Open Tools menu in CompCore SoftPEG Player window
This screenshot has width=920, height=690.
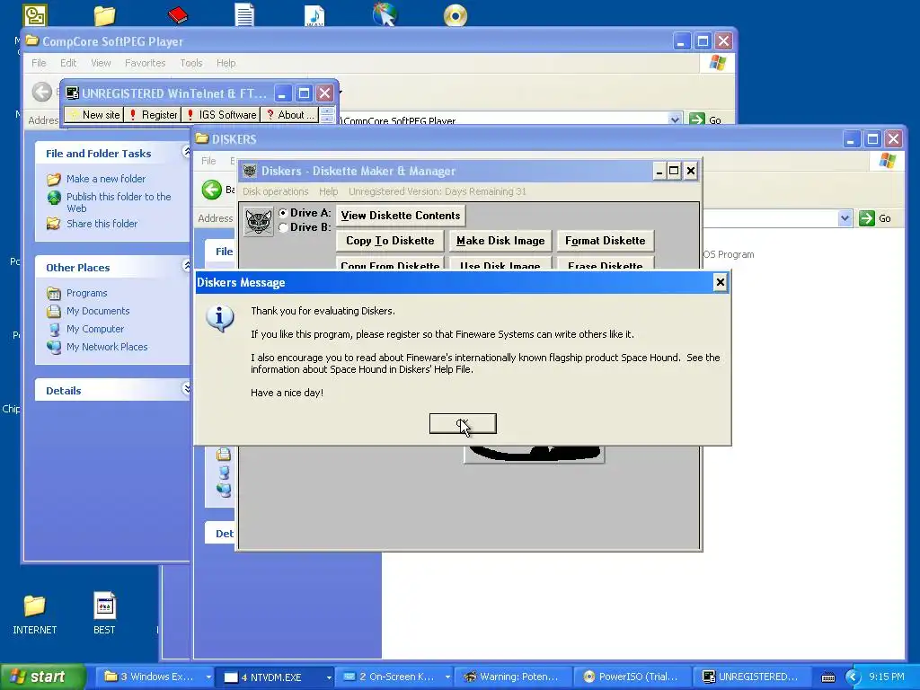coord(190,63)
